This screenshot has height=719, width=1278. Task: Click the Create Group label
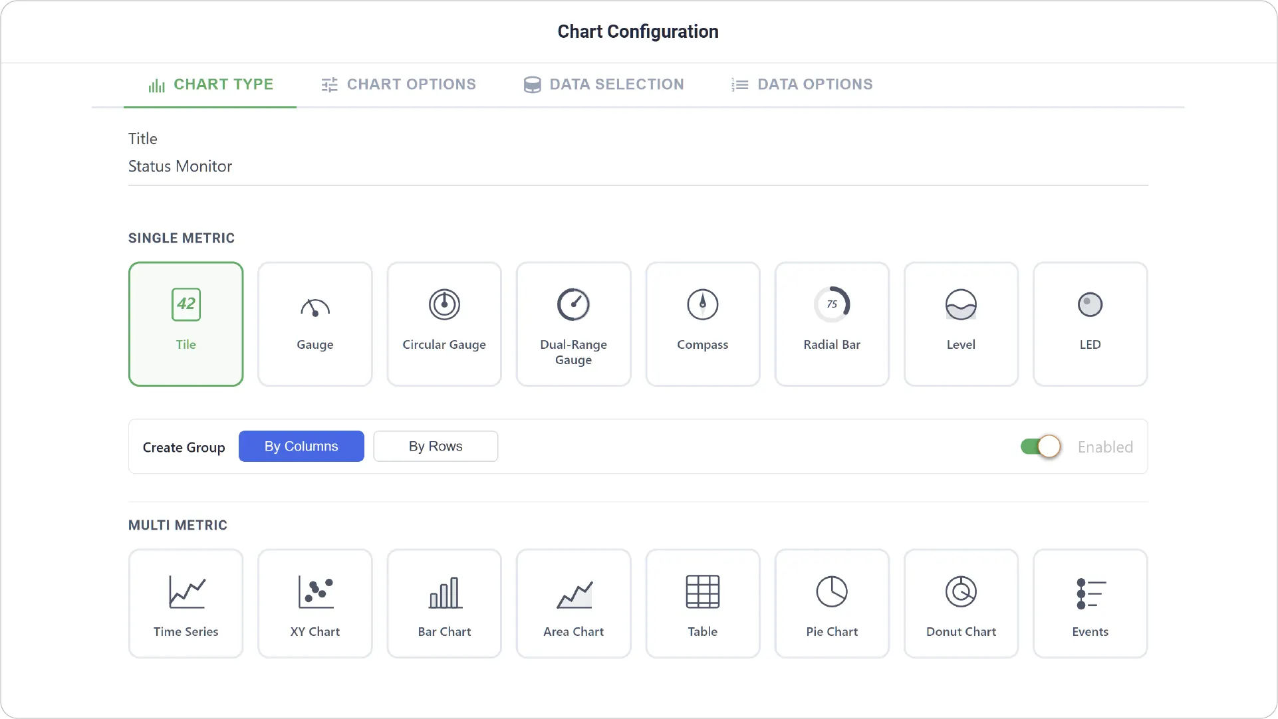point(184,448)
